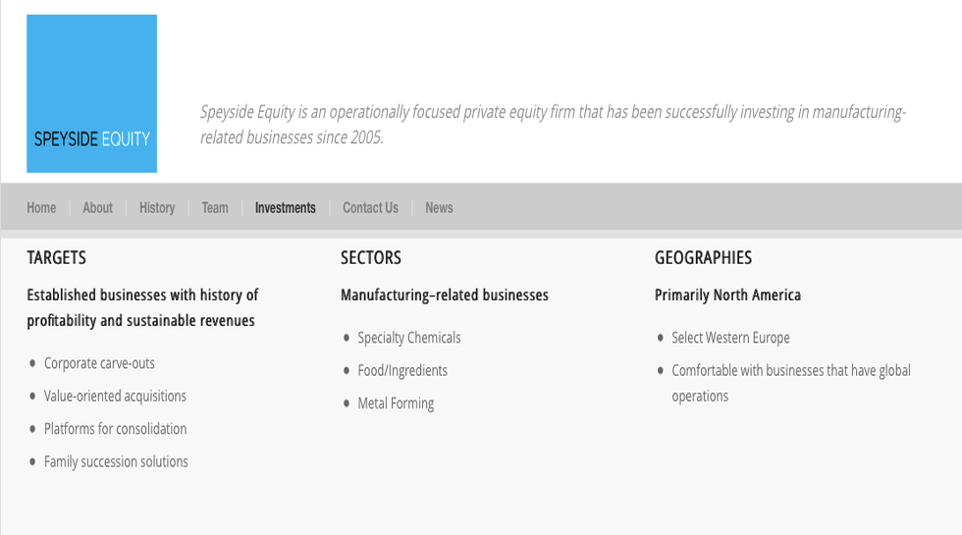The image size is (962, 535).
Task: Go to the News section
Action: [439, 208]
